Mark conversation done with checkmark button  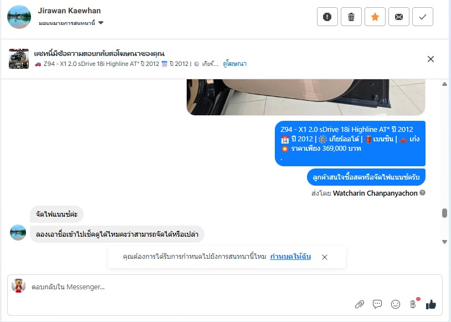(423, 17)
